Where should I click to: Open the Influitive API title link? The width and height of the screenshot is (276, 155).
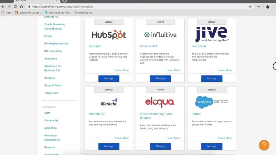[x=148, y=46]
